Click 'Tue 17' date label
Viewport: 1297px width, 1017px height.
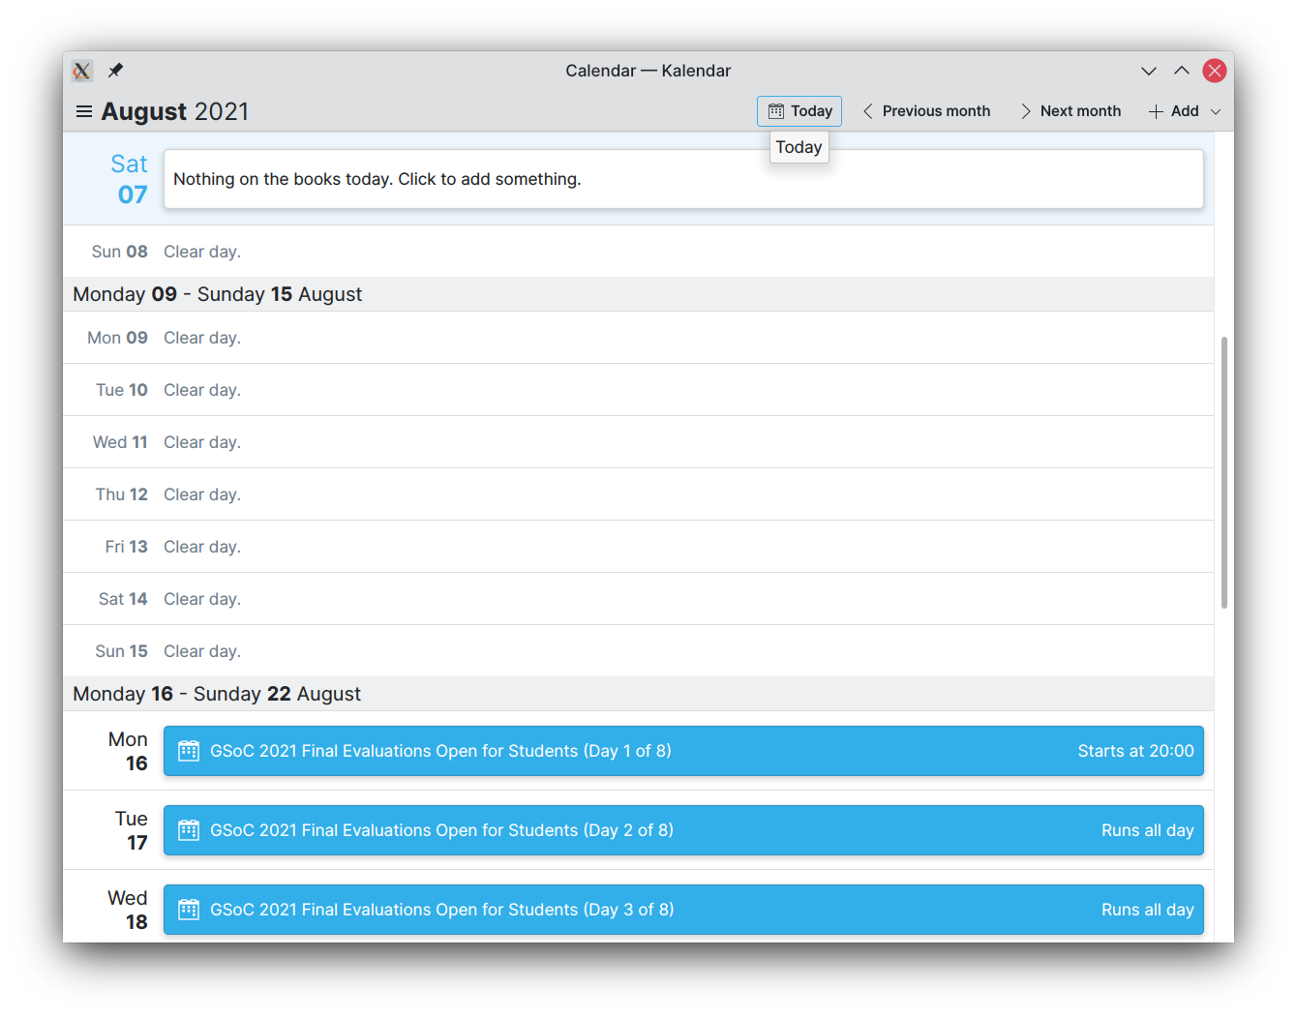(132, 830)
